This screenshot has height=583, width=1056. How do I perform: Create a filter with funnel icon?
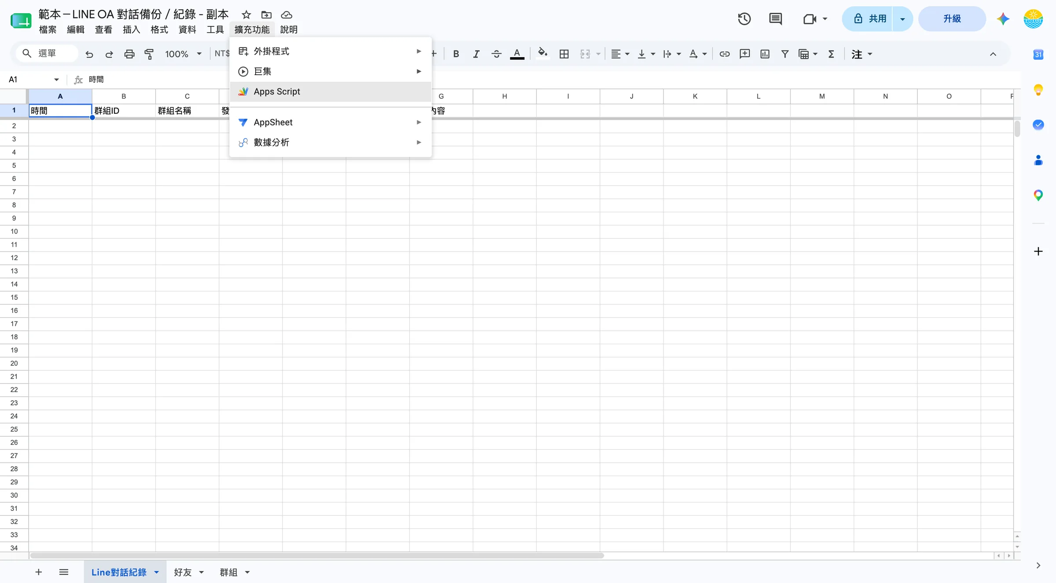[785, 54]
